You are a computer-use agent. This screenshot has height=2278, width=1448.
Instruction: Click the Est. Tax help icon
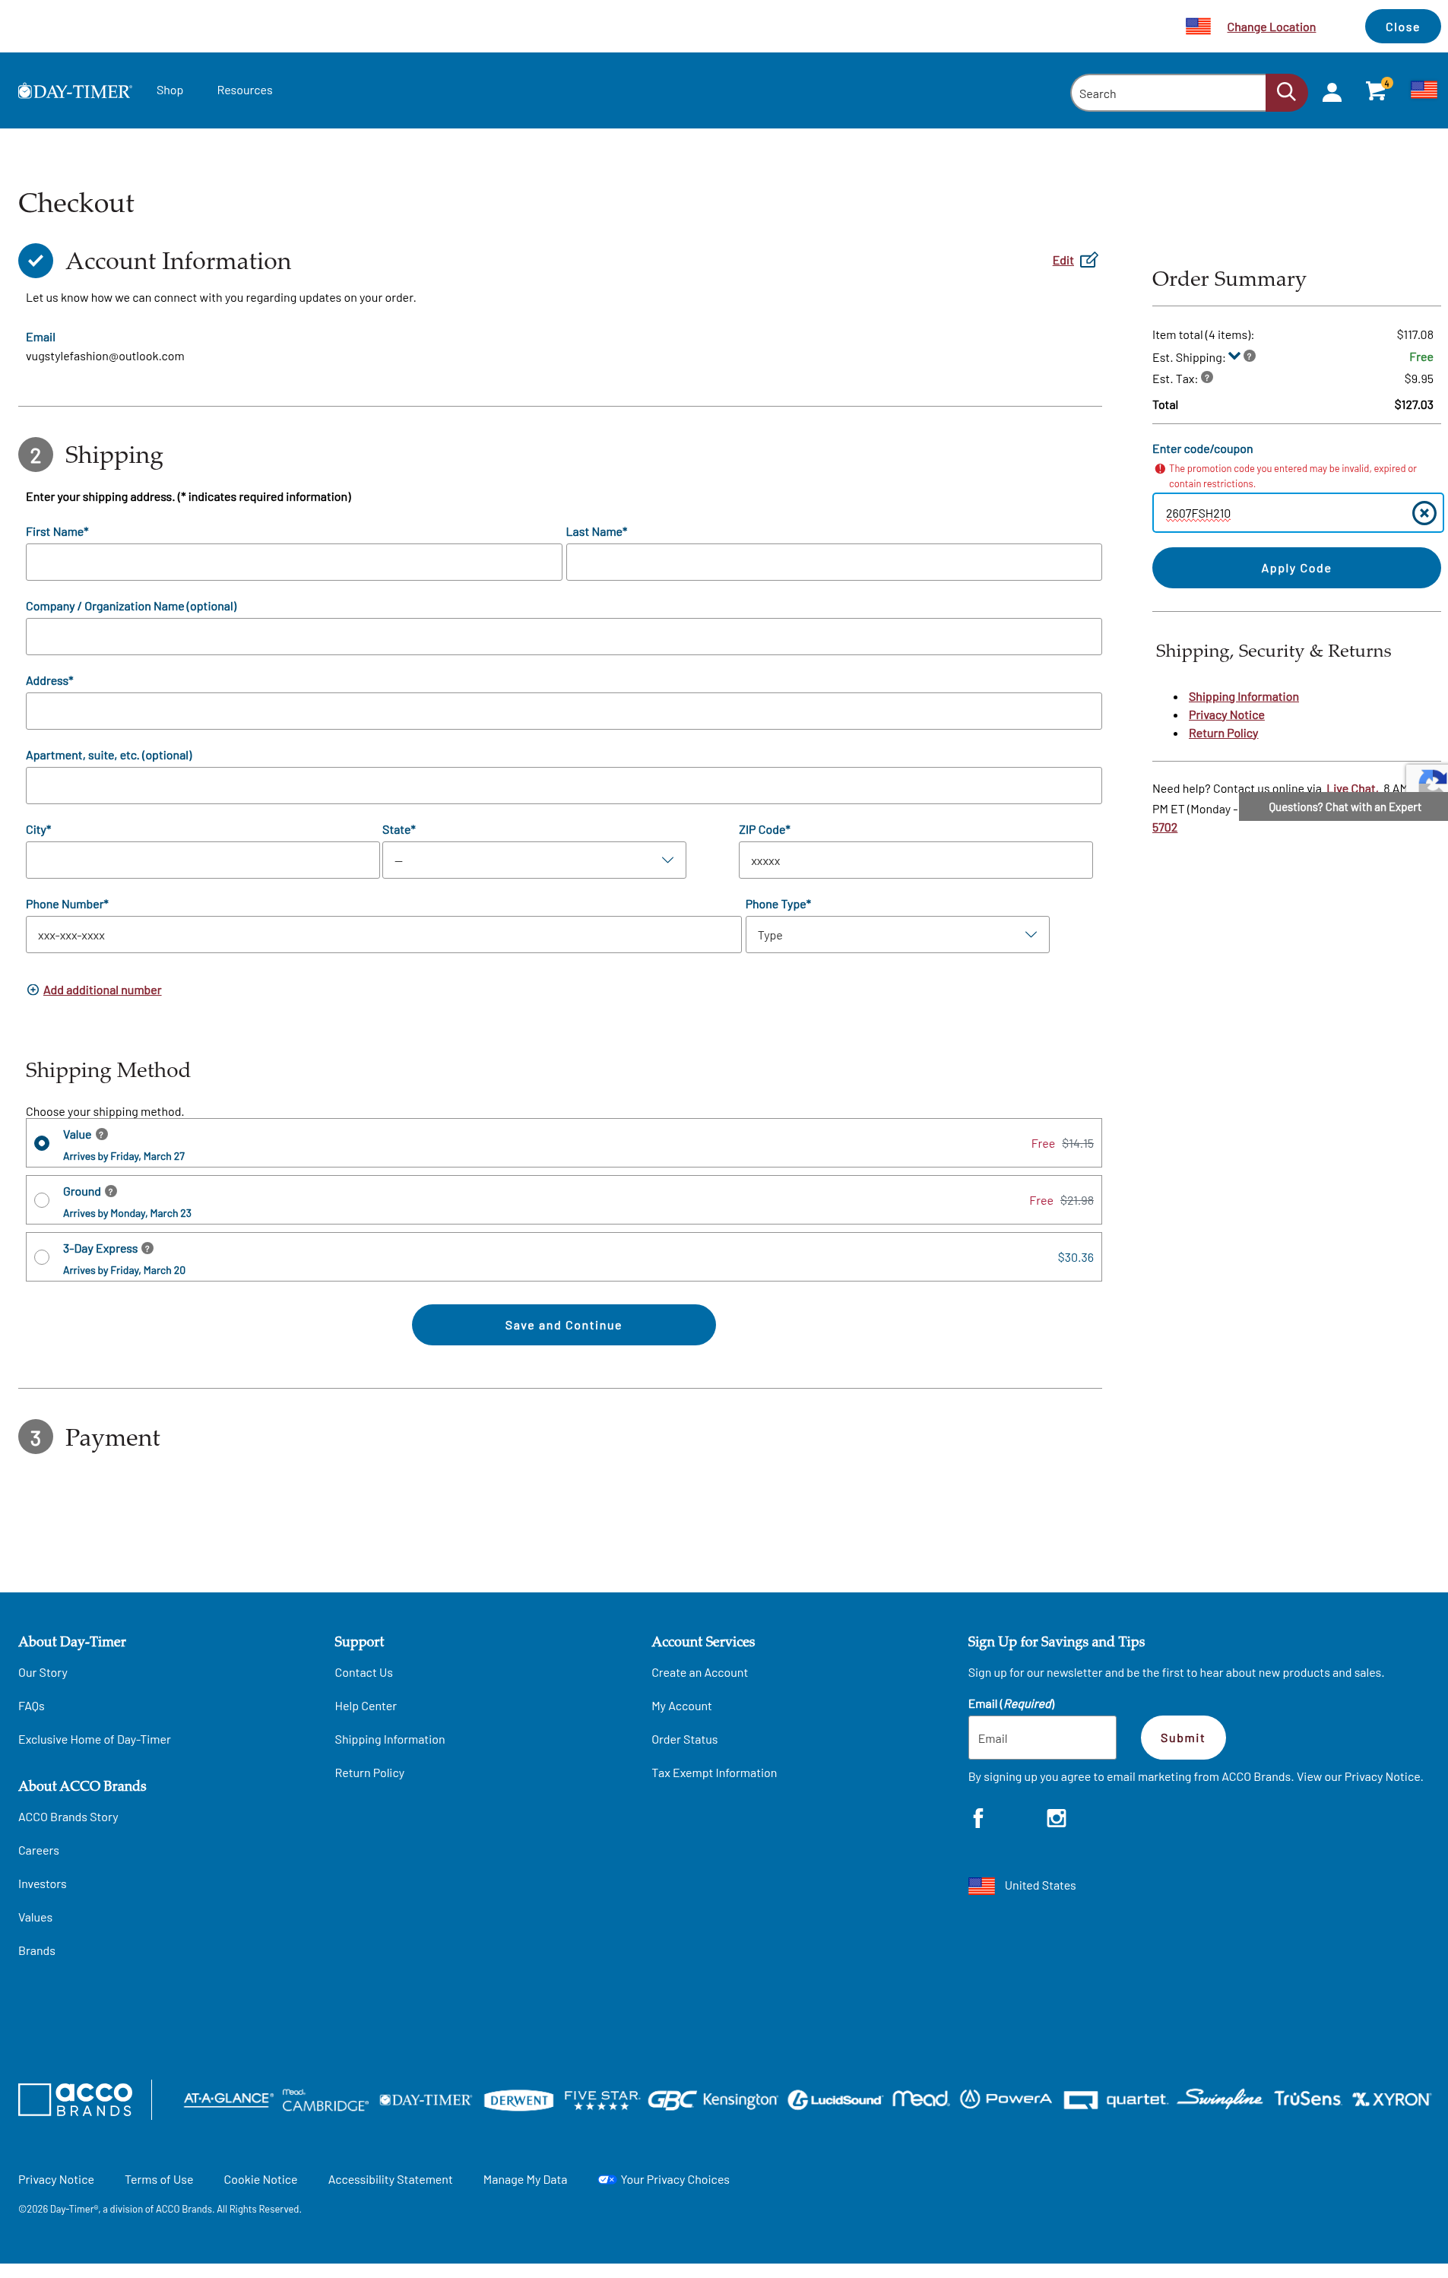(x=1207, y=378)
